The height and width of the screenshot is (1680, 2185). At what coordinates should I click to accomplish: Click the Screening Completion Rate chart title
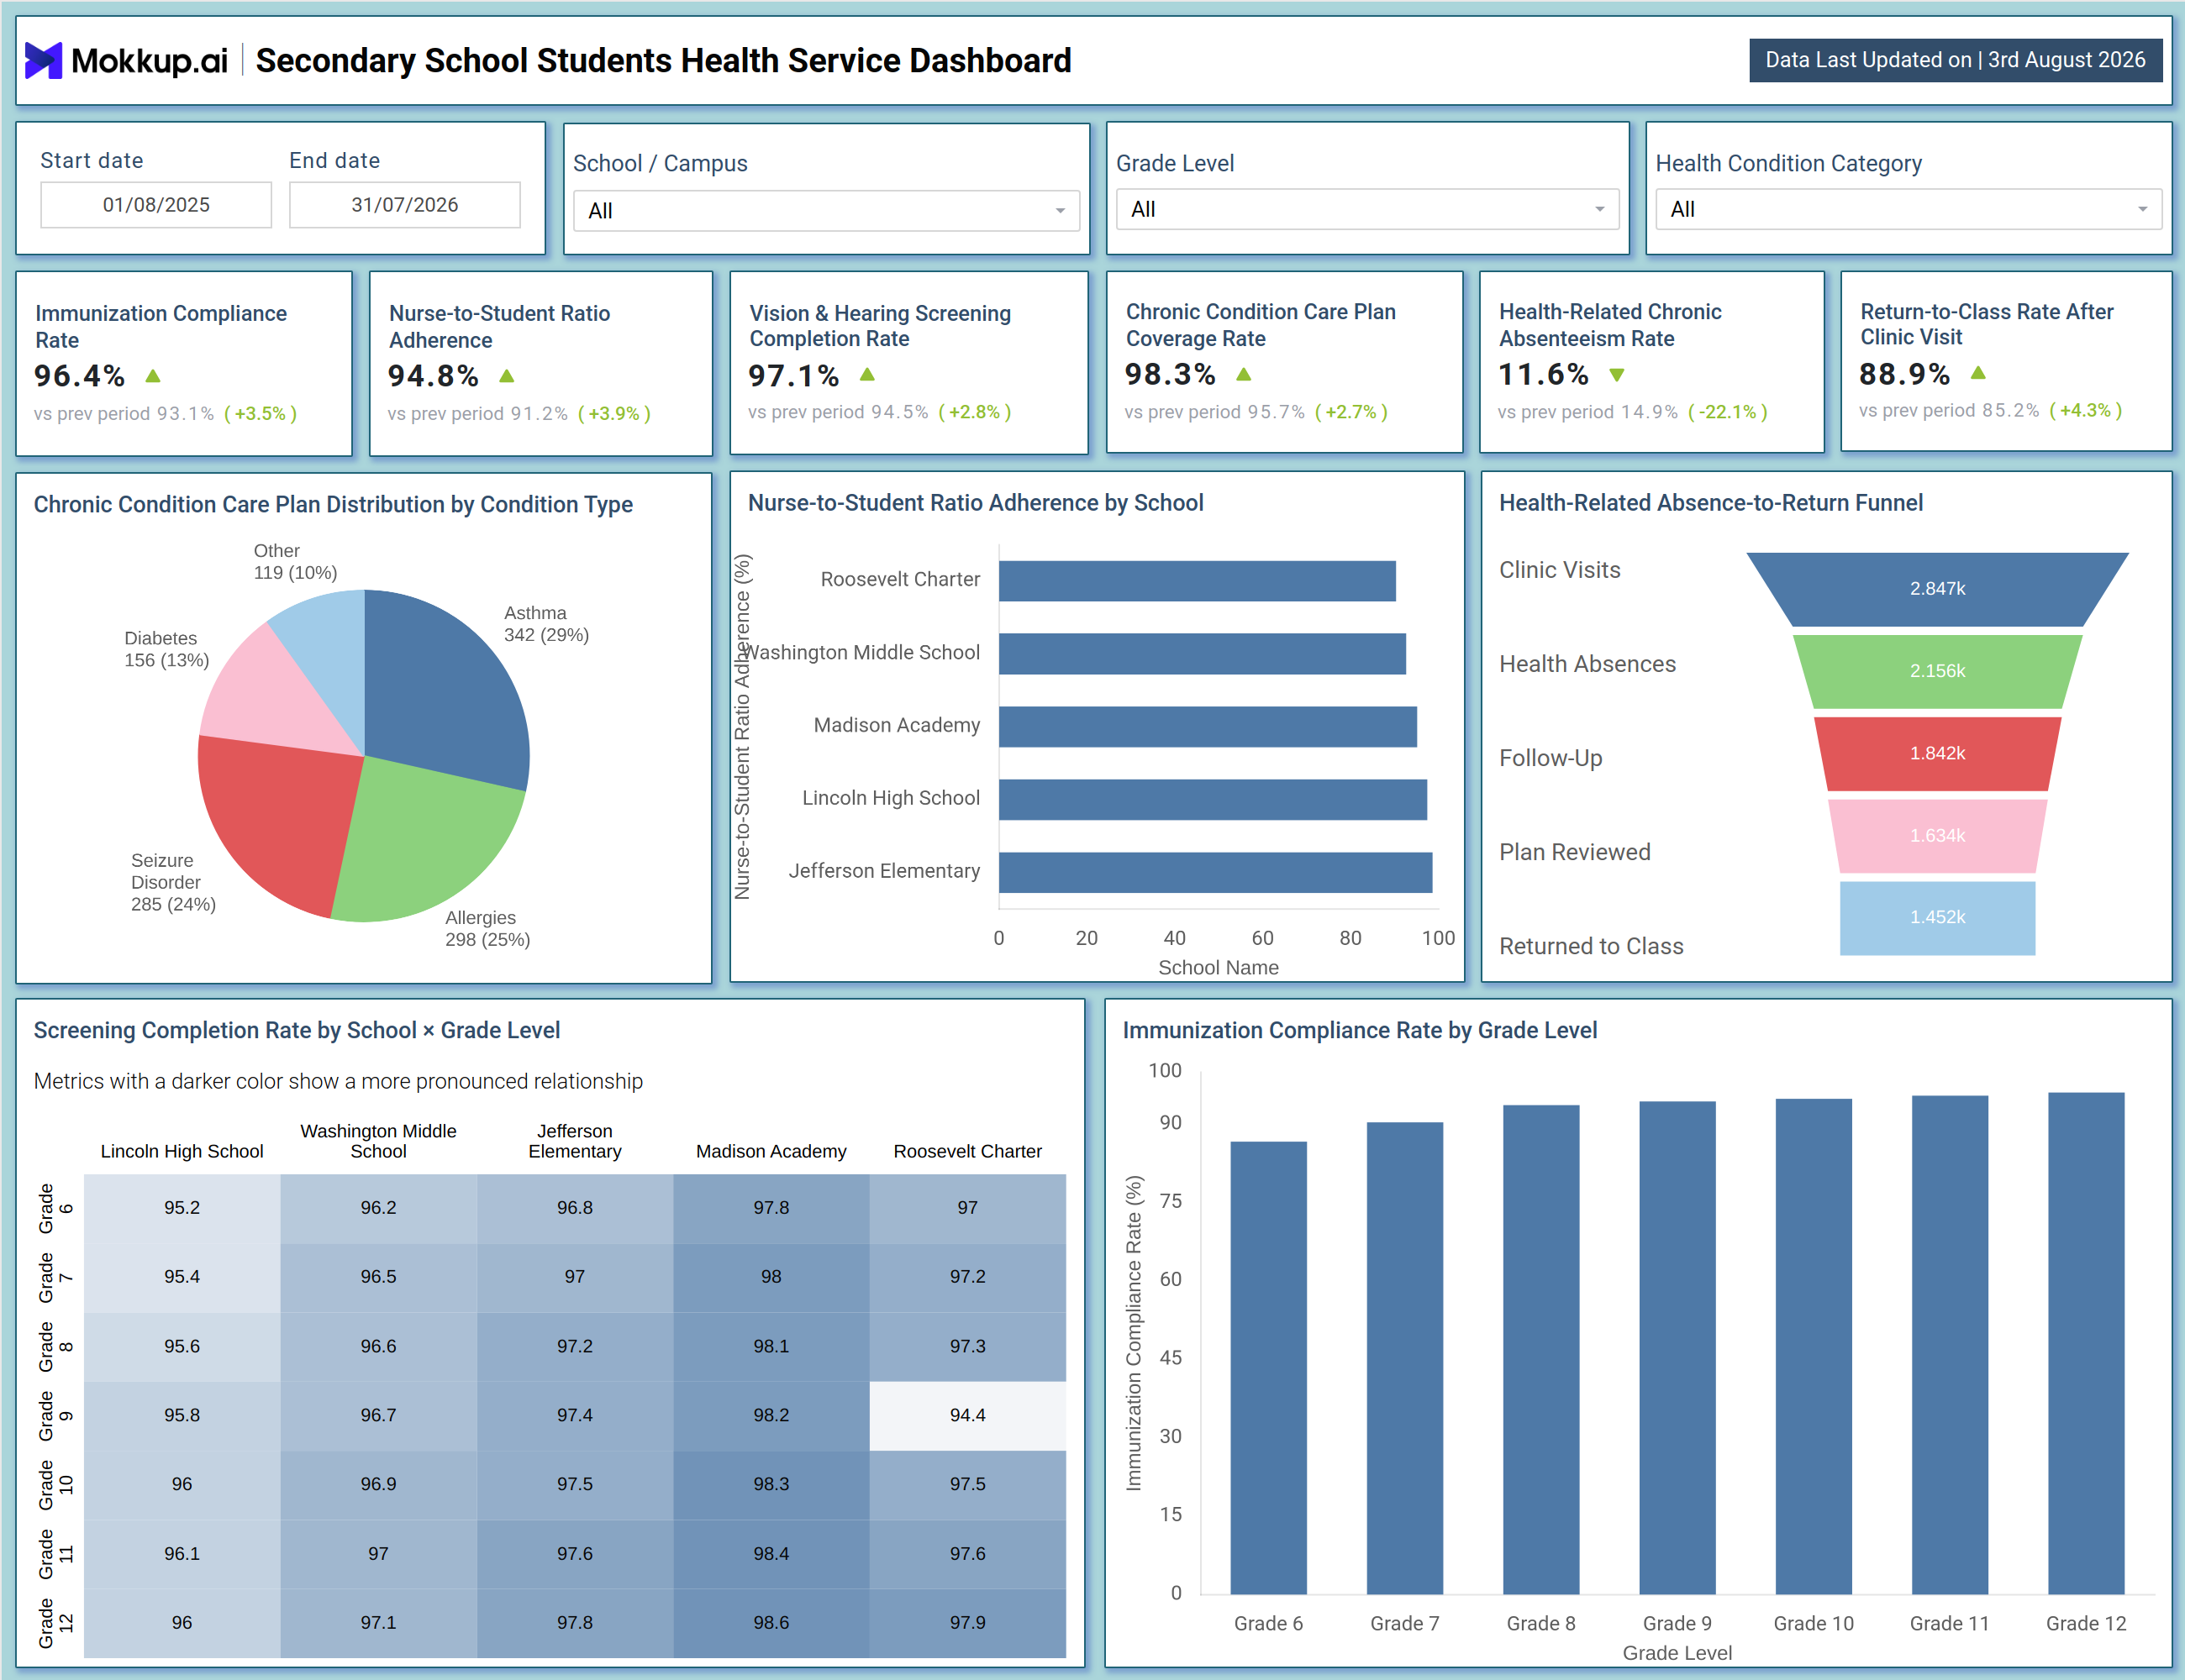297,1031
